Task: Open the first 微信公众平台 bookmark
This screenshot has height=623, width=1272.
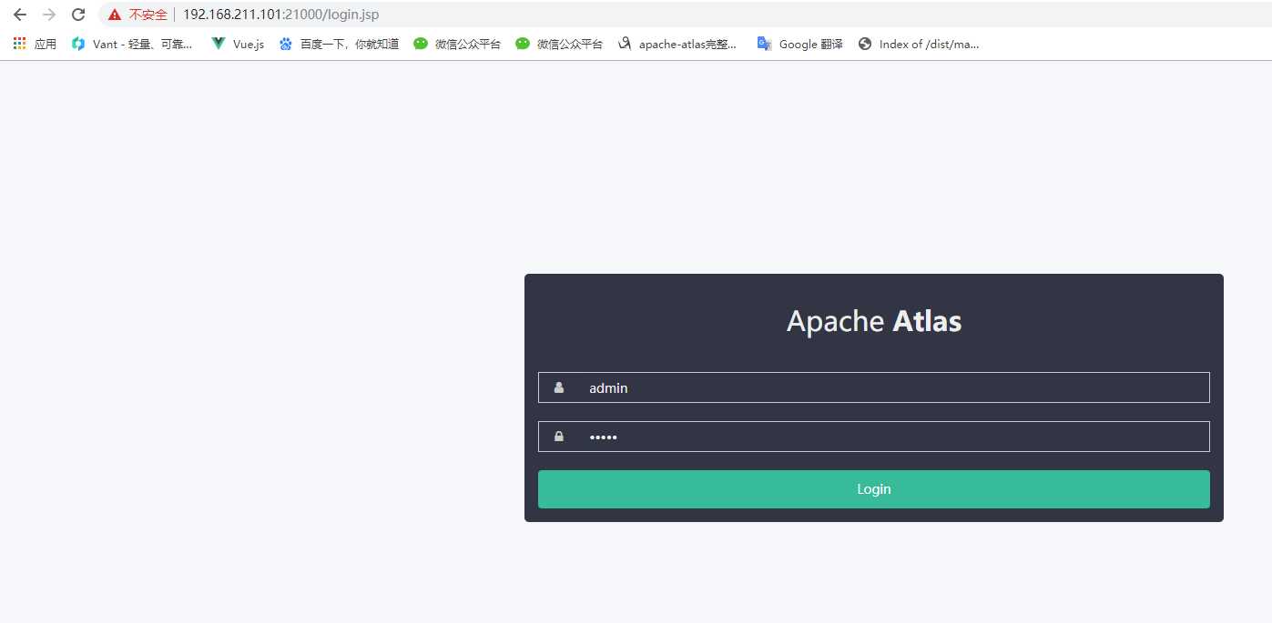Action: click(x=457, y=44)
